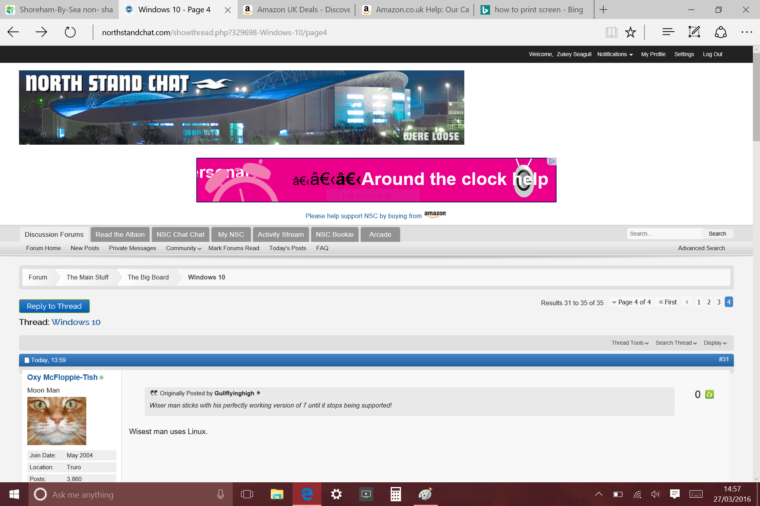Open the Read the Albion forum tab
The height and width of the screenshot is (506, 760).
coord(120,234)
